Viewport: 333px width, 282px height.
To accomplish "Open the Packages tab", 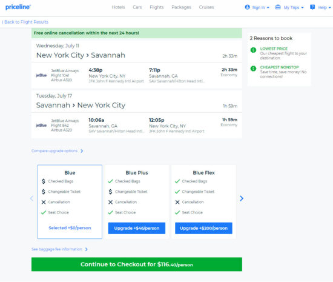I will coord(182,7).
